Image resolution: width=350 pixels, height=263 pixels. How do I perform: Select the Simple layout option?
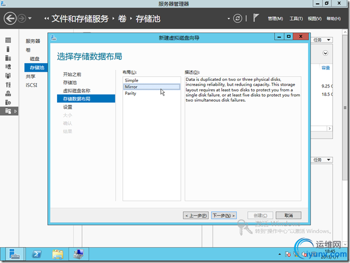152,80
